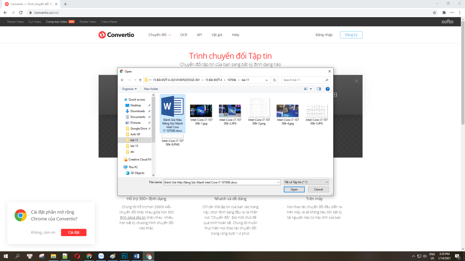Dismiss with Không, cảm ơn
Image resolution: width=465 pixels, height=261 pixels.
pos(43,233)
